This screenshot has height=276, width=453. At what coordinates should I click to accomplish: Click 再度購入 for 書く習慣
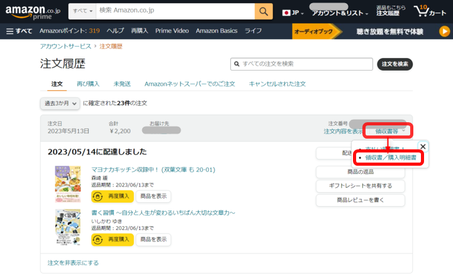click(x=113, y=239)
